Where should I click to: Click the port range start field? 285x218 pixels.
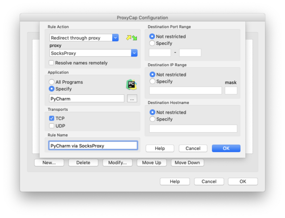160,52
